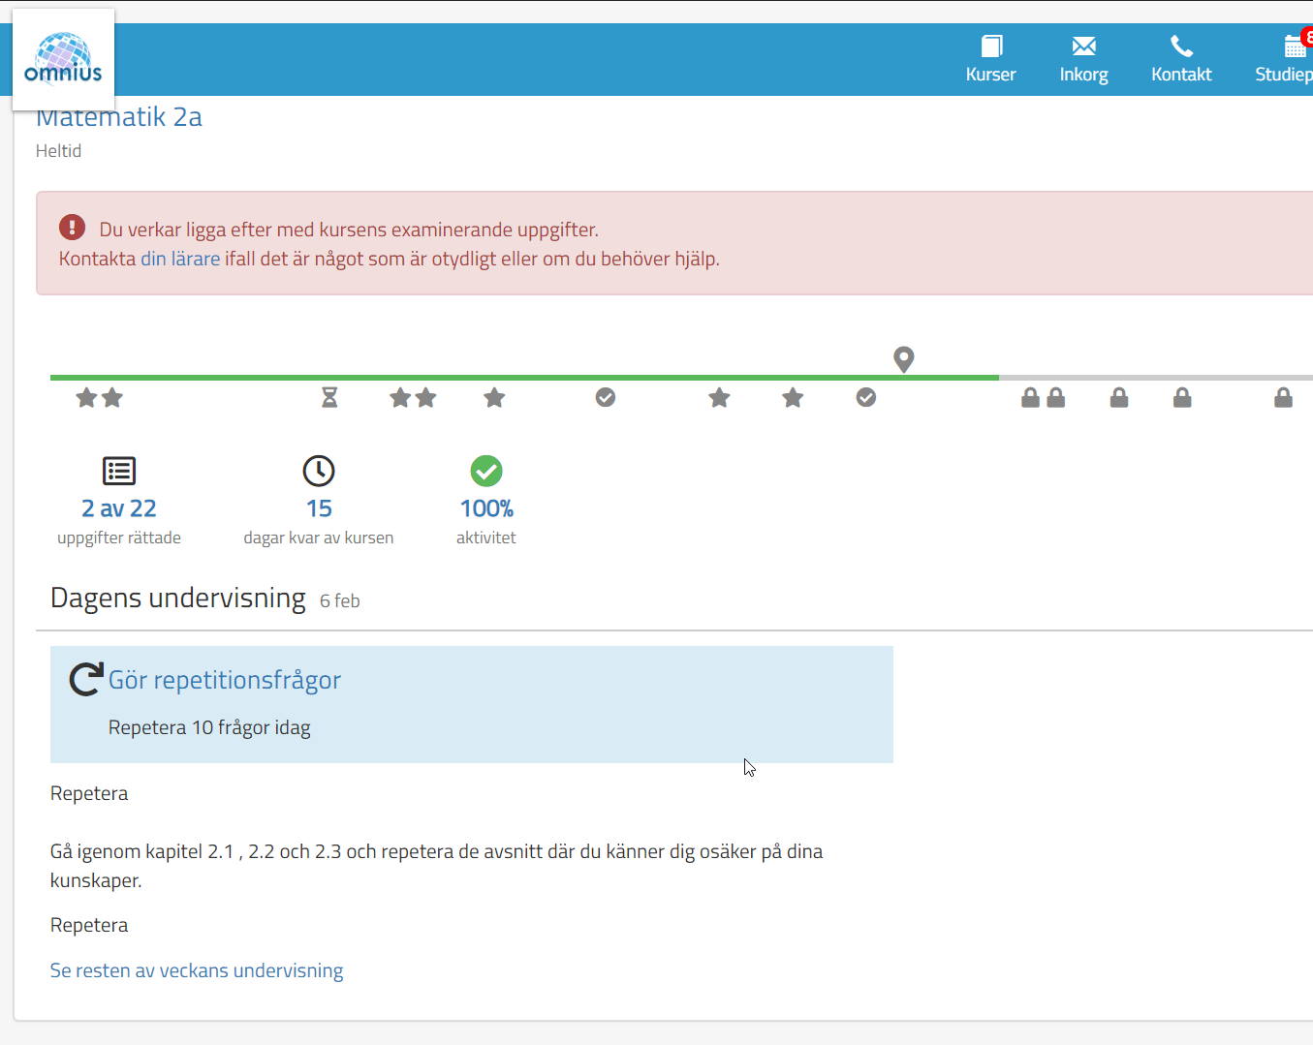Click the last padlock on timeline
Viewport: 1313px width, 1045px height.
tap(1283, 398)
